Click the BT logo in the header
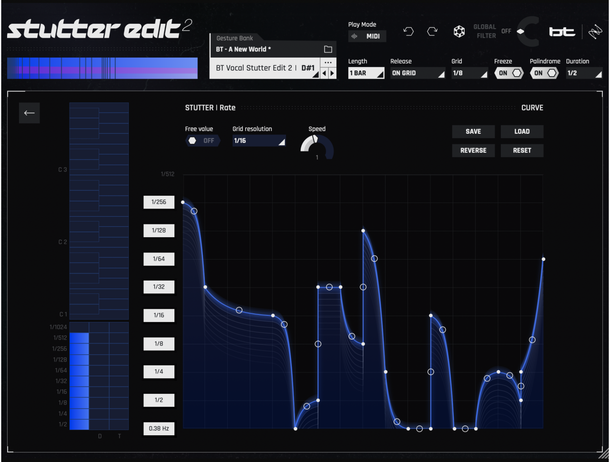Screen dimensions: 610x462 pos(562,31)
